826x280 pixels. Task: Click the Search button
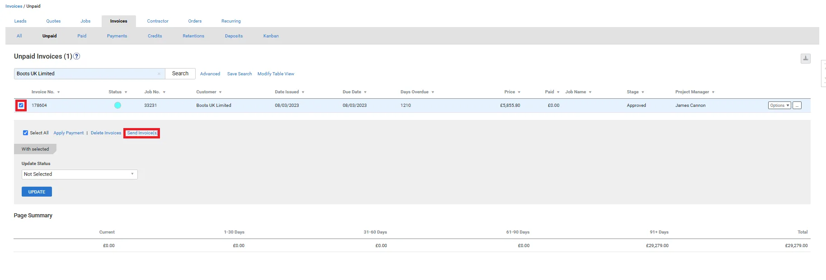point(180,73)
